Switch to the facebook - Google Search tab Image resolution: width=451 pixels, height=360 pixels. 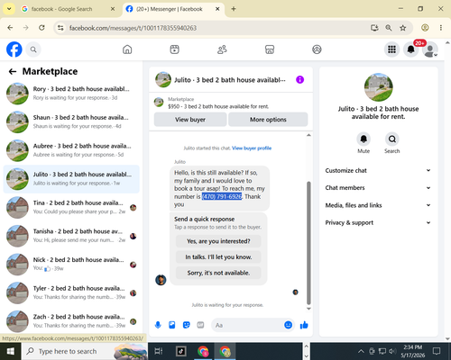click(69, 9)
